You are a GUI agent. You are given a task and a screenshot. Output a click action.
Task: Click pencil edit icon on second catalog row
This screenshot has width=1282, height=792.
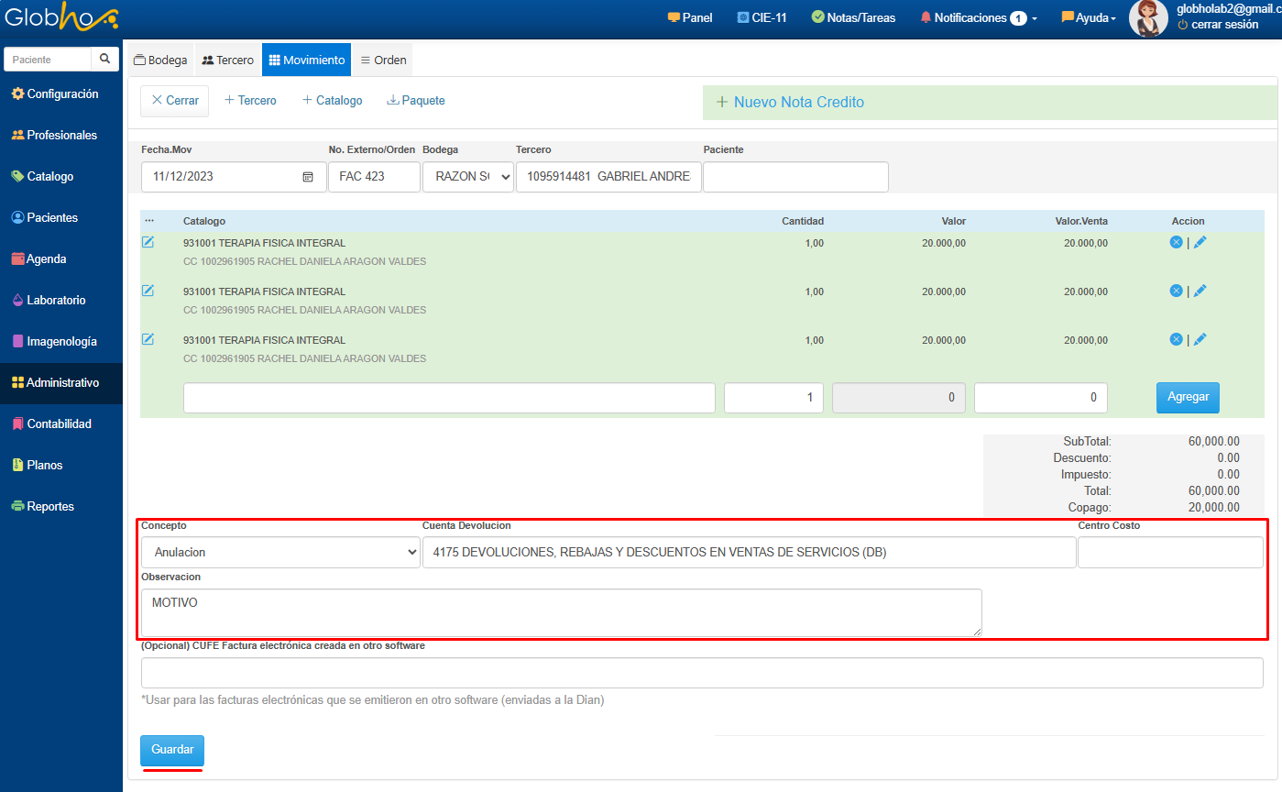click(x=1200, y=291)
